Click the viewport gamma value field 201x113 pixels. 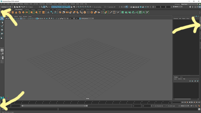point(77,19)
